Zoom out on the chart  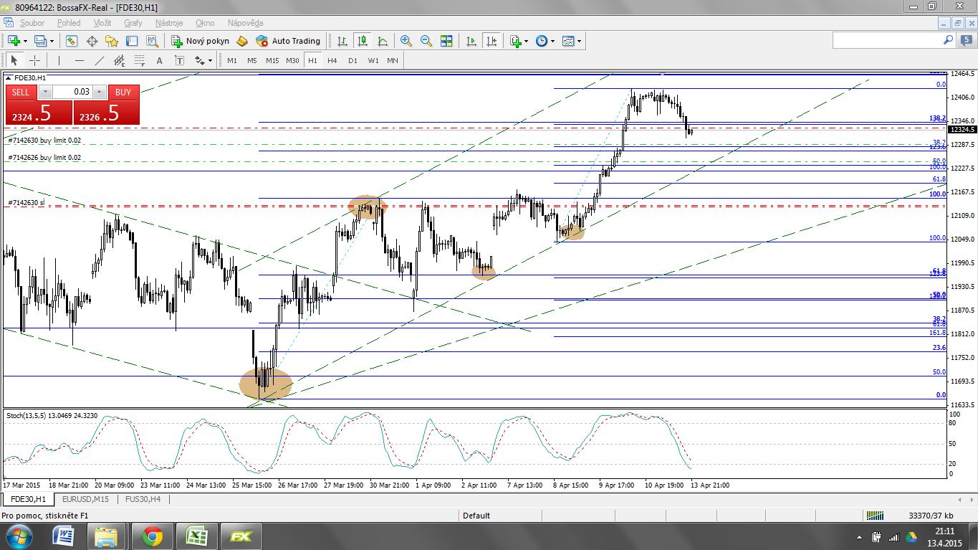(x=426, y=41)
